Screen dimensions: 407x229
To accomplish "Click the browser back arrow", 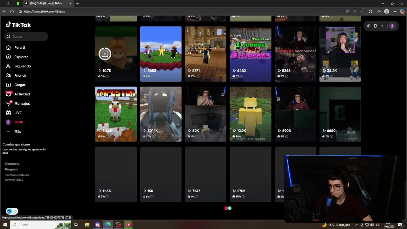I will tap(4, 11).
